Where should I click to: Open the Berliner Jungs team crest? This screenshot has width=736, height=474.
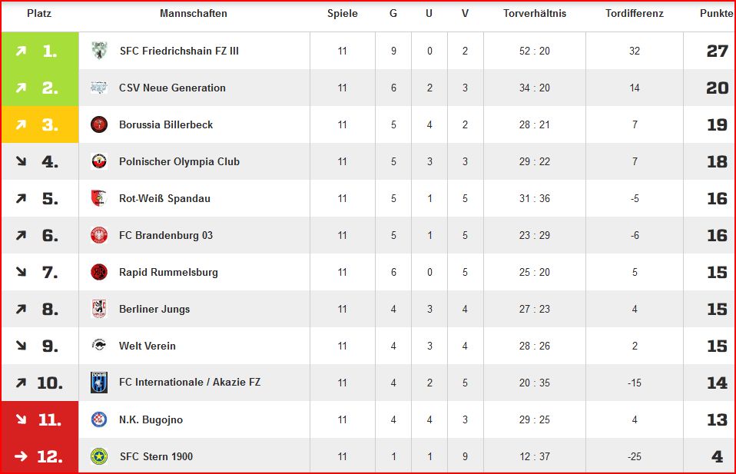pyautogui.click(x=99, y=309)
